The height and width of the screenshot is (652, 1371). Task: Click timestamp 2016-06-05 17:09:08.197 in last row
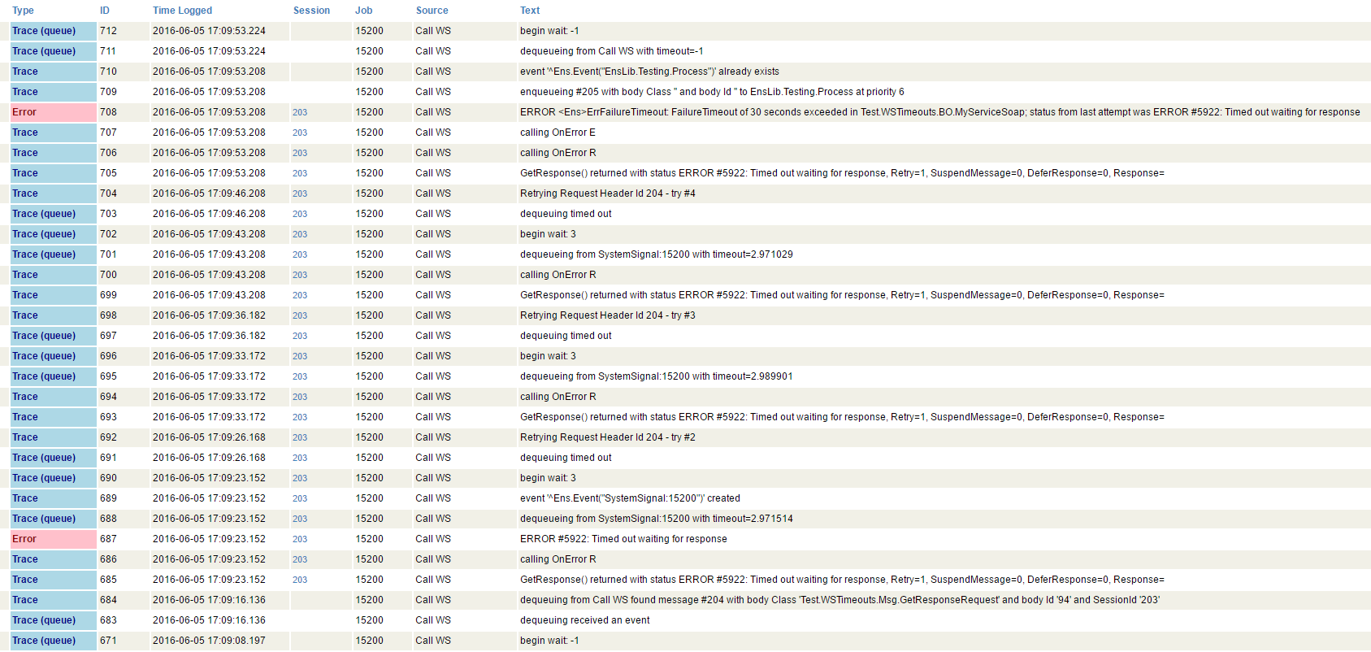click(x=209, y=641)
